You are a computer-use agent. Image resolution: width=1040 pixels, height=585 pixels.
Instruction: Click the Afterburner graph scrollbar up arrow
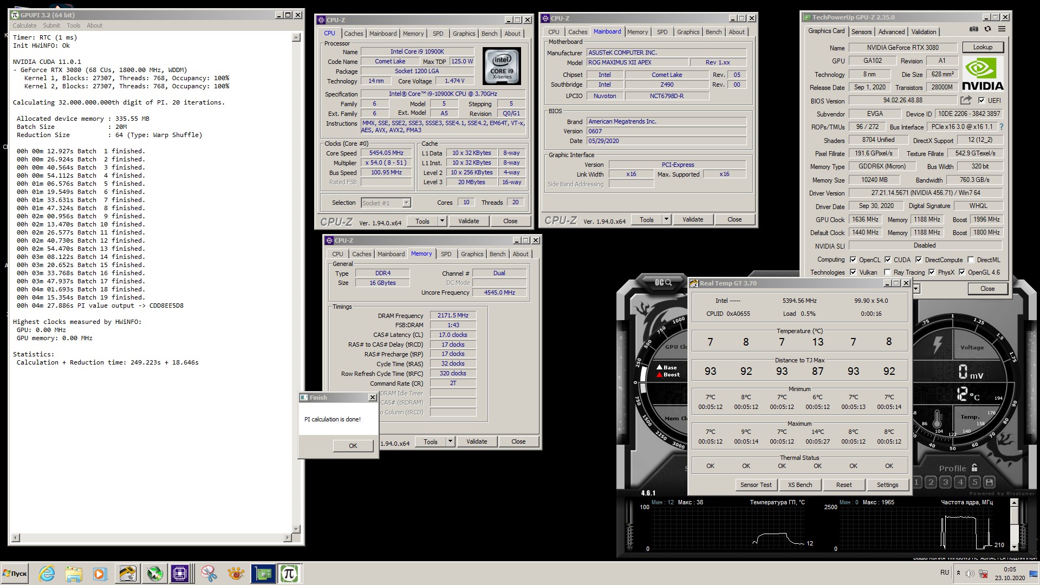pyautogui.click(x=1014, y=503)
